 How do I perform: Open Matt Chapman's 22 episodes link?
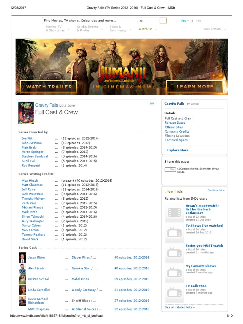132,309
